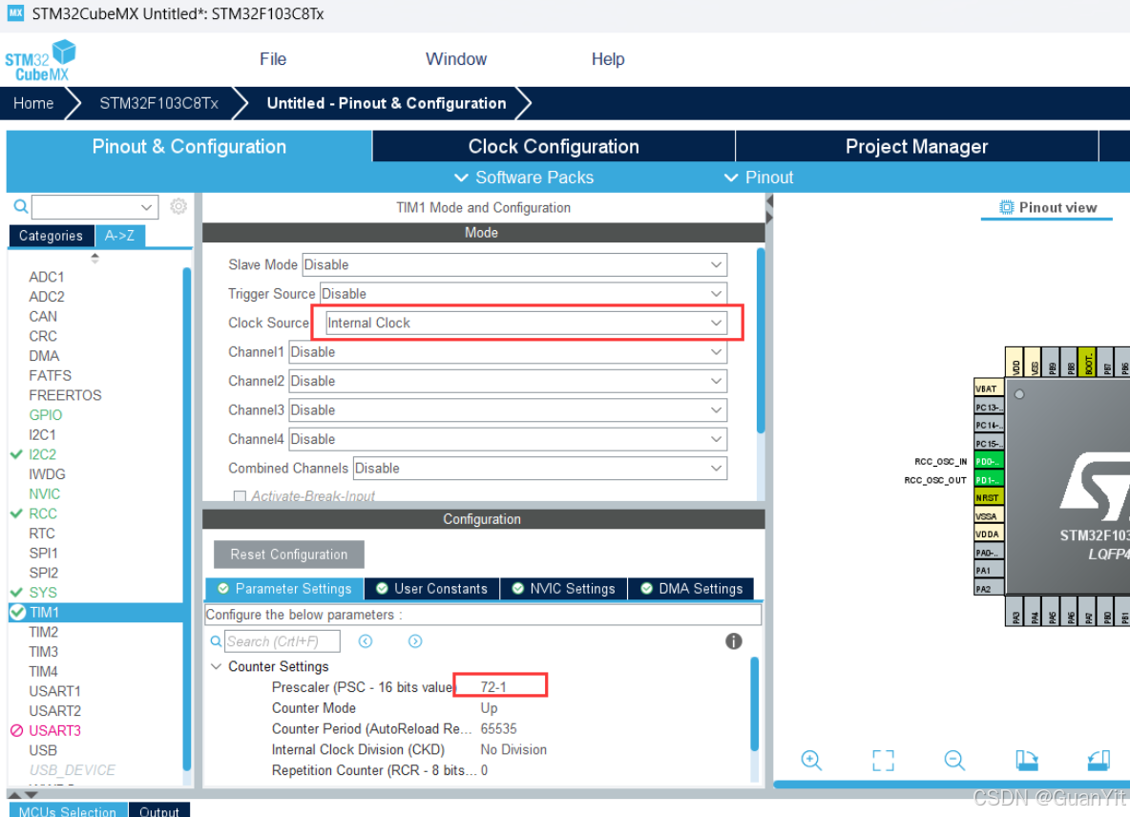
Task: Open the Output bottom tab
Action: point(159,810)
